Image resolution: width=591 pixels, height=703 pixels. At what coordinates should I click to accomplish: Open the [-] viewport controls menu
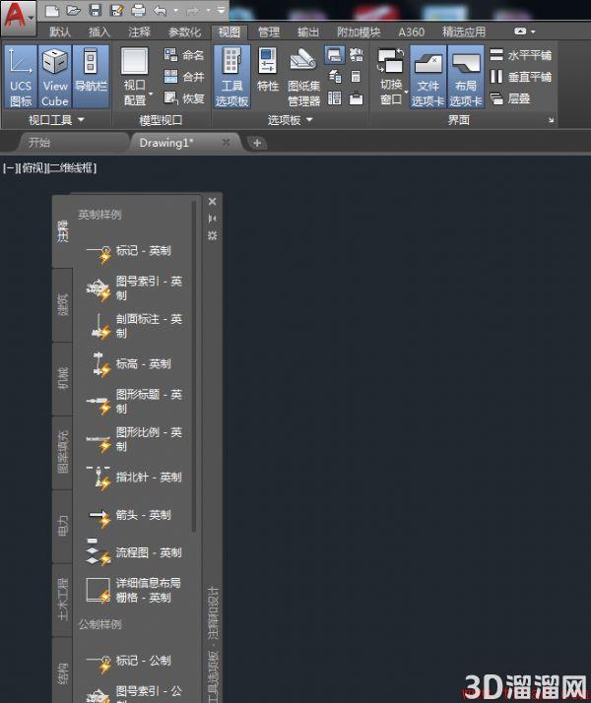coord(9,168)
